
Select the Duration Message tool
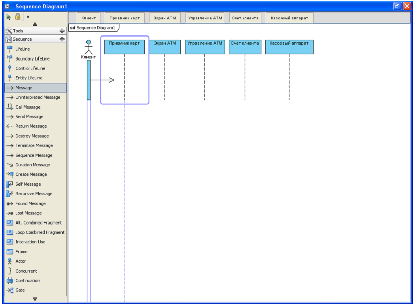point(36,165)
